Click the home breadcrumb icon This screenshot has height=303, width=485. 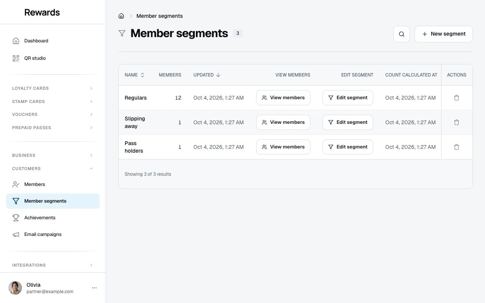point(121,16)
